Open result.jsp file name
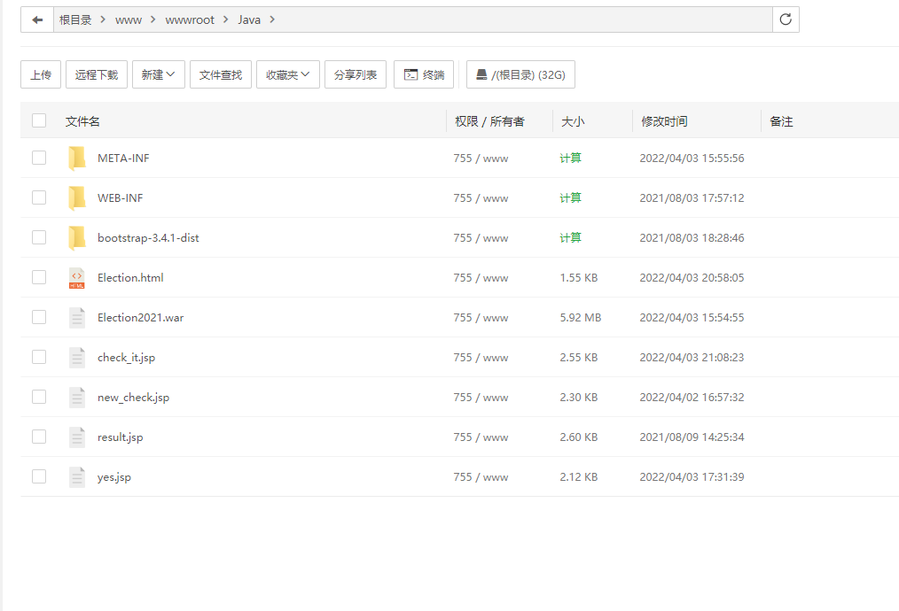 coord(120,437)
